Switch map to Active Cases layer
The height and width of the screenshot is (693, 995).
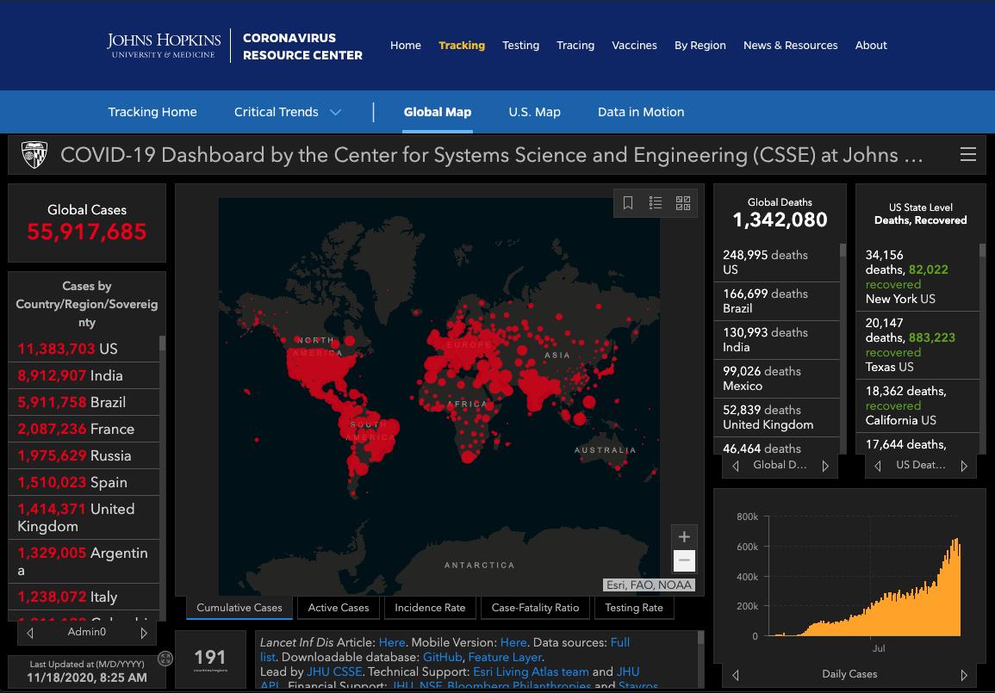pos(338,608)
